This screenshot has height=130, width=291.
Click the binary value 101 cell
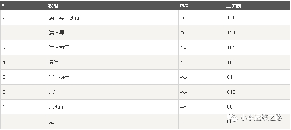coord(258,47)
